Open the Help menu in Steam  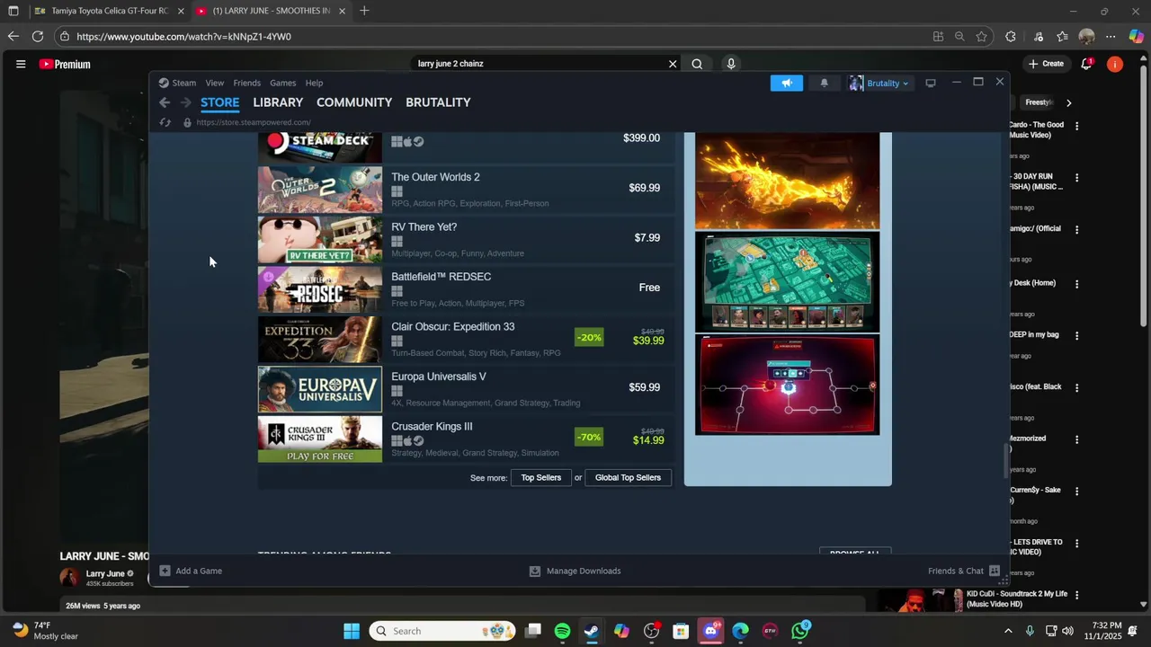[314, 83]
